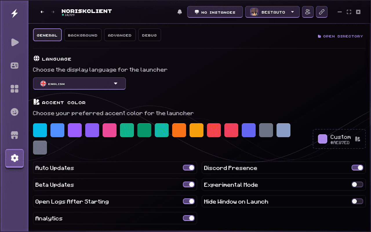Click Open Directory link
371x232 pixels.
pyautogui.click(x=340, y=36)
